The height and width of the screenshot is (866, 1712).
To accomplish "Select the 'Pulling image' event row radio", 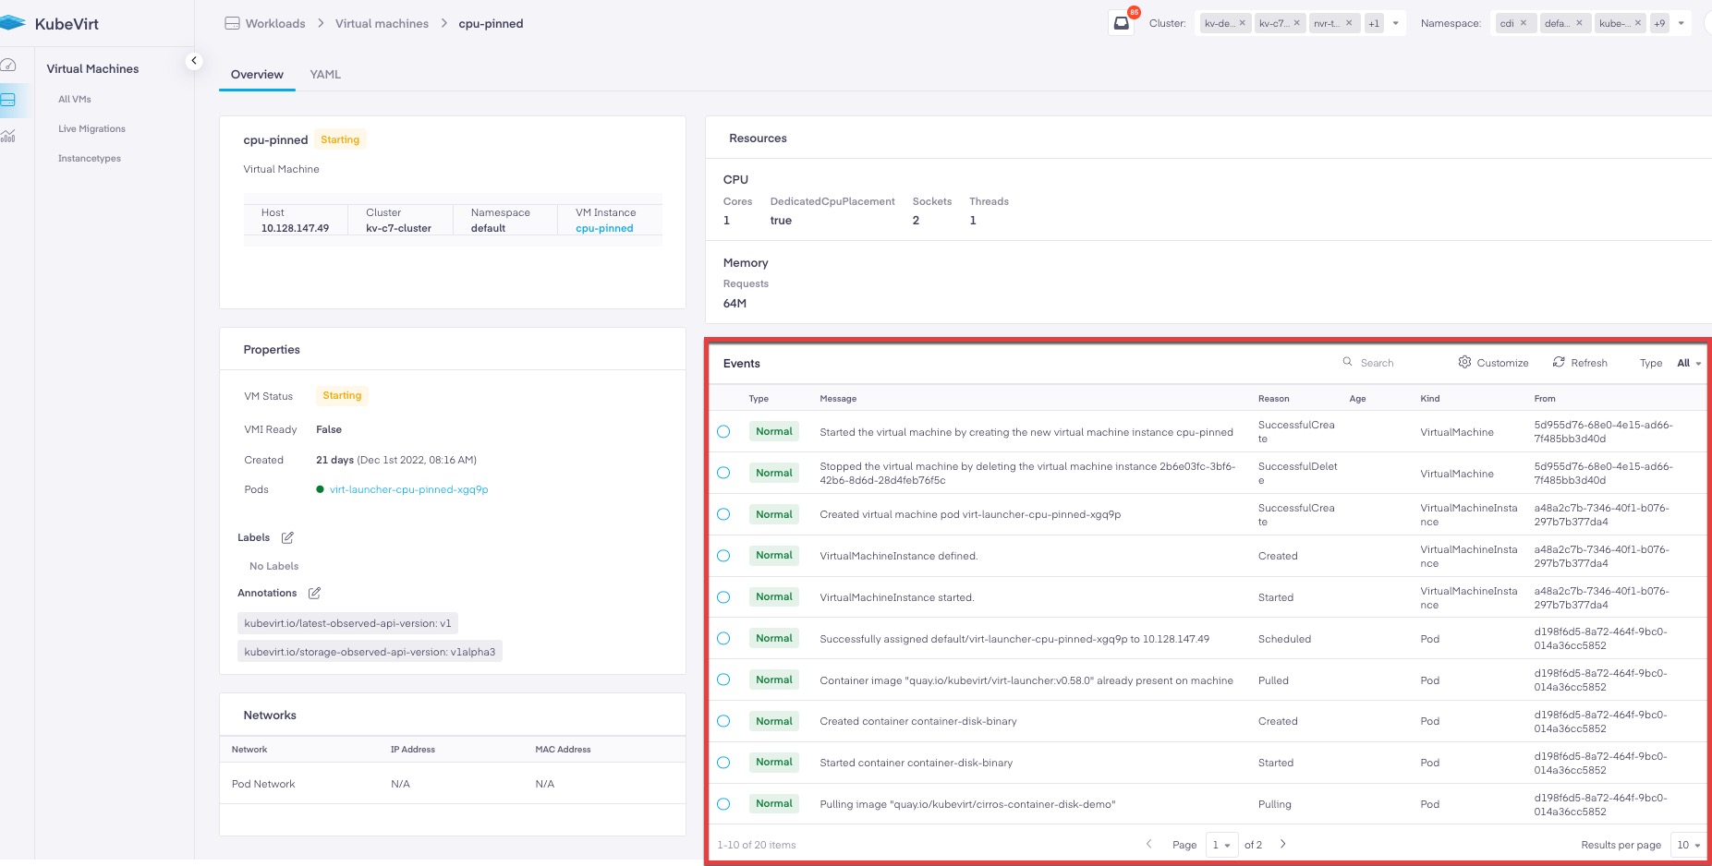I will coord(723,804).
